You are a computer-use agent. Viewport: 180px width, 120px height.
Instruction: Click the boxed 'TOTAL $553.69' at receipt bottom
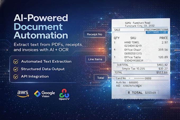click(142, 92)
